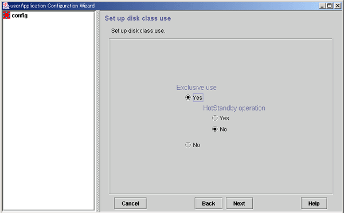Screen dimensions: 344x213
Task: Click the 'Exclusive use' label
Action: click(196, 88)
